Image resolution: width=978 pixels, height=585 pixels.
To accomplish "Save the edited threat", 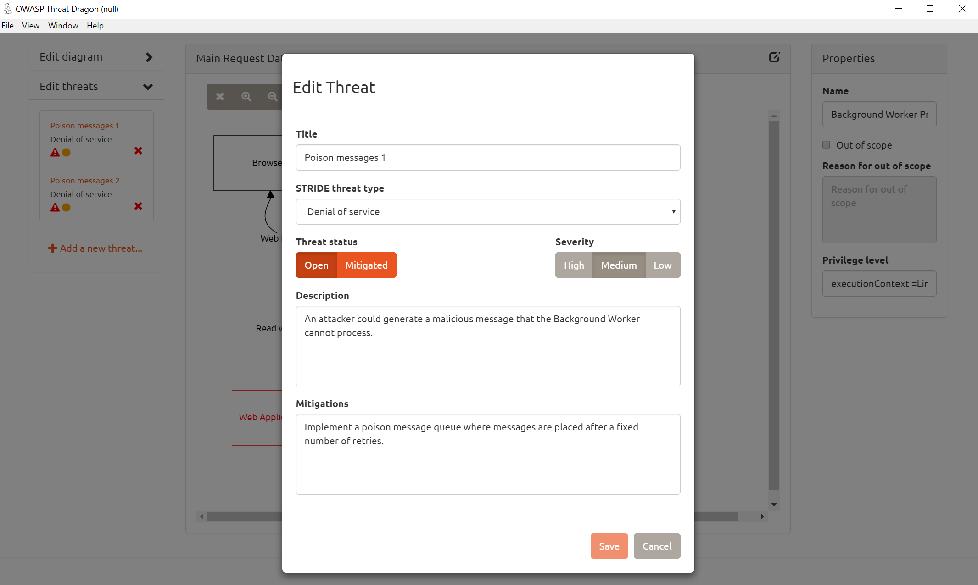I will [x=609, y=546].
